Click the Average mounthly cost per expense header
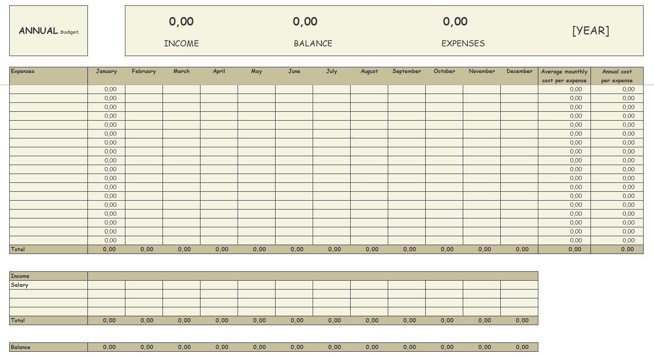The height and width of the screenshot is (356, 654). coord(564,76)
